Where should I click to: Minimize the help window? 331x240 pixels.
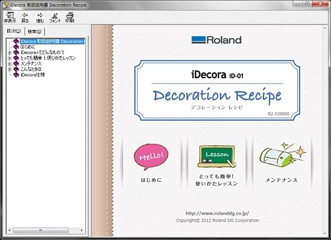[298, 4]
